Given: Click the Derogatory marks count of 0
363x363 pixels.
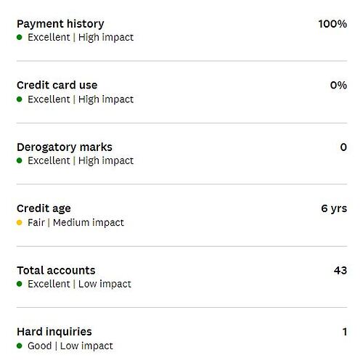Looking at the screenshot, I should [343, 147].
